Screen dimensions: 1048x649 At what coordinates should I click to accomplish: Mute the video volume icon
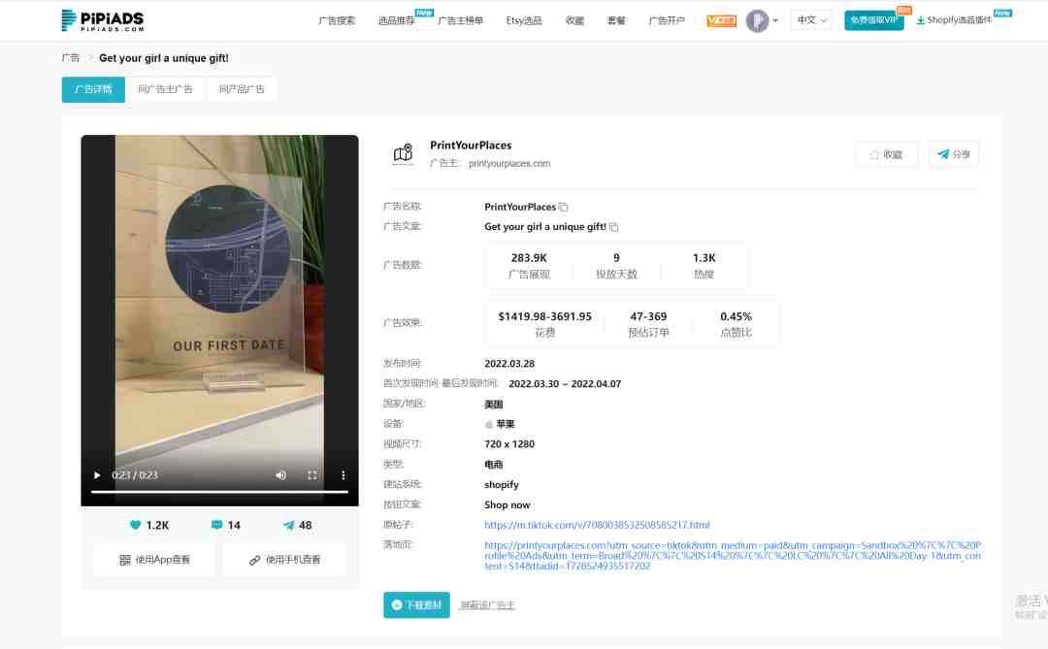coord(280,475)
